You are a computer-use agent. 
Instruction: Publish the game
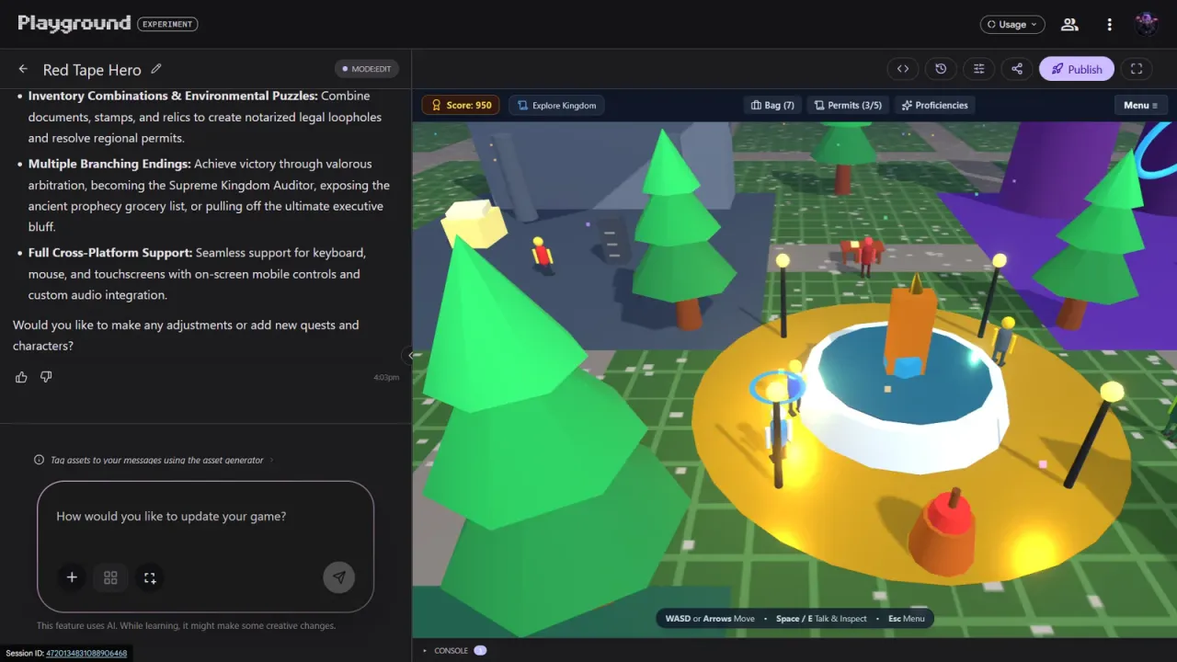pyautogui.click(x=1077, y=69)
